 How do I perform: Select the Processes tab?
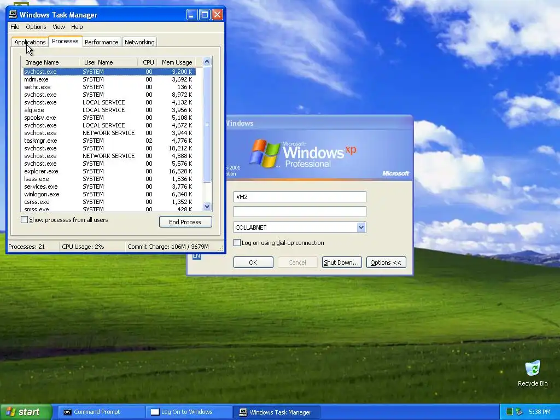pos(65,41)
